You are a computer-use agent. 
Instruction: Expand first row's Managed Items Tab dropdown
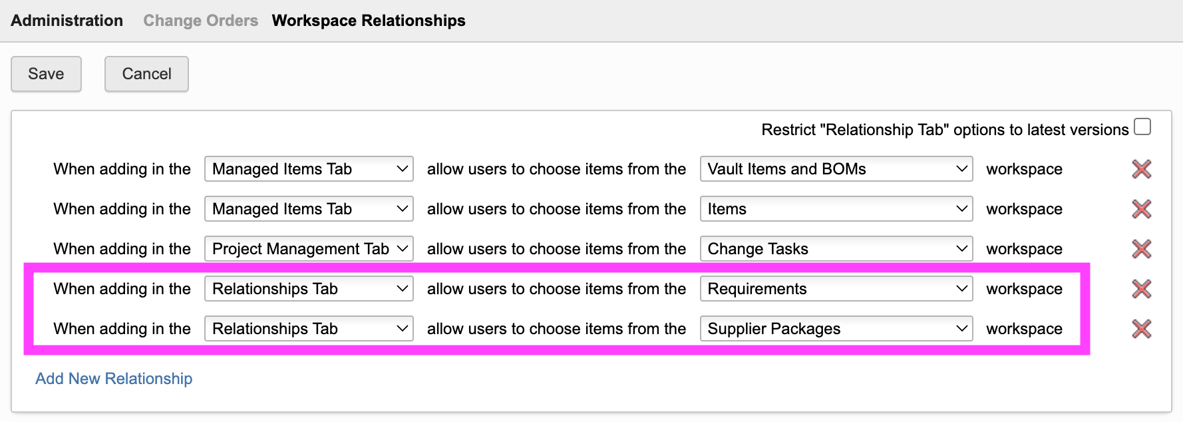coord(309,169)
